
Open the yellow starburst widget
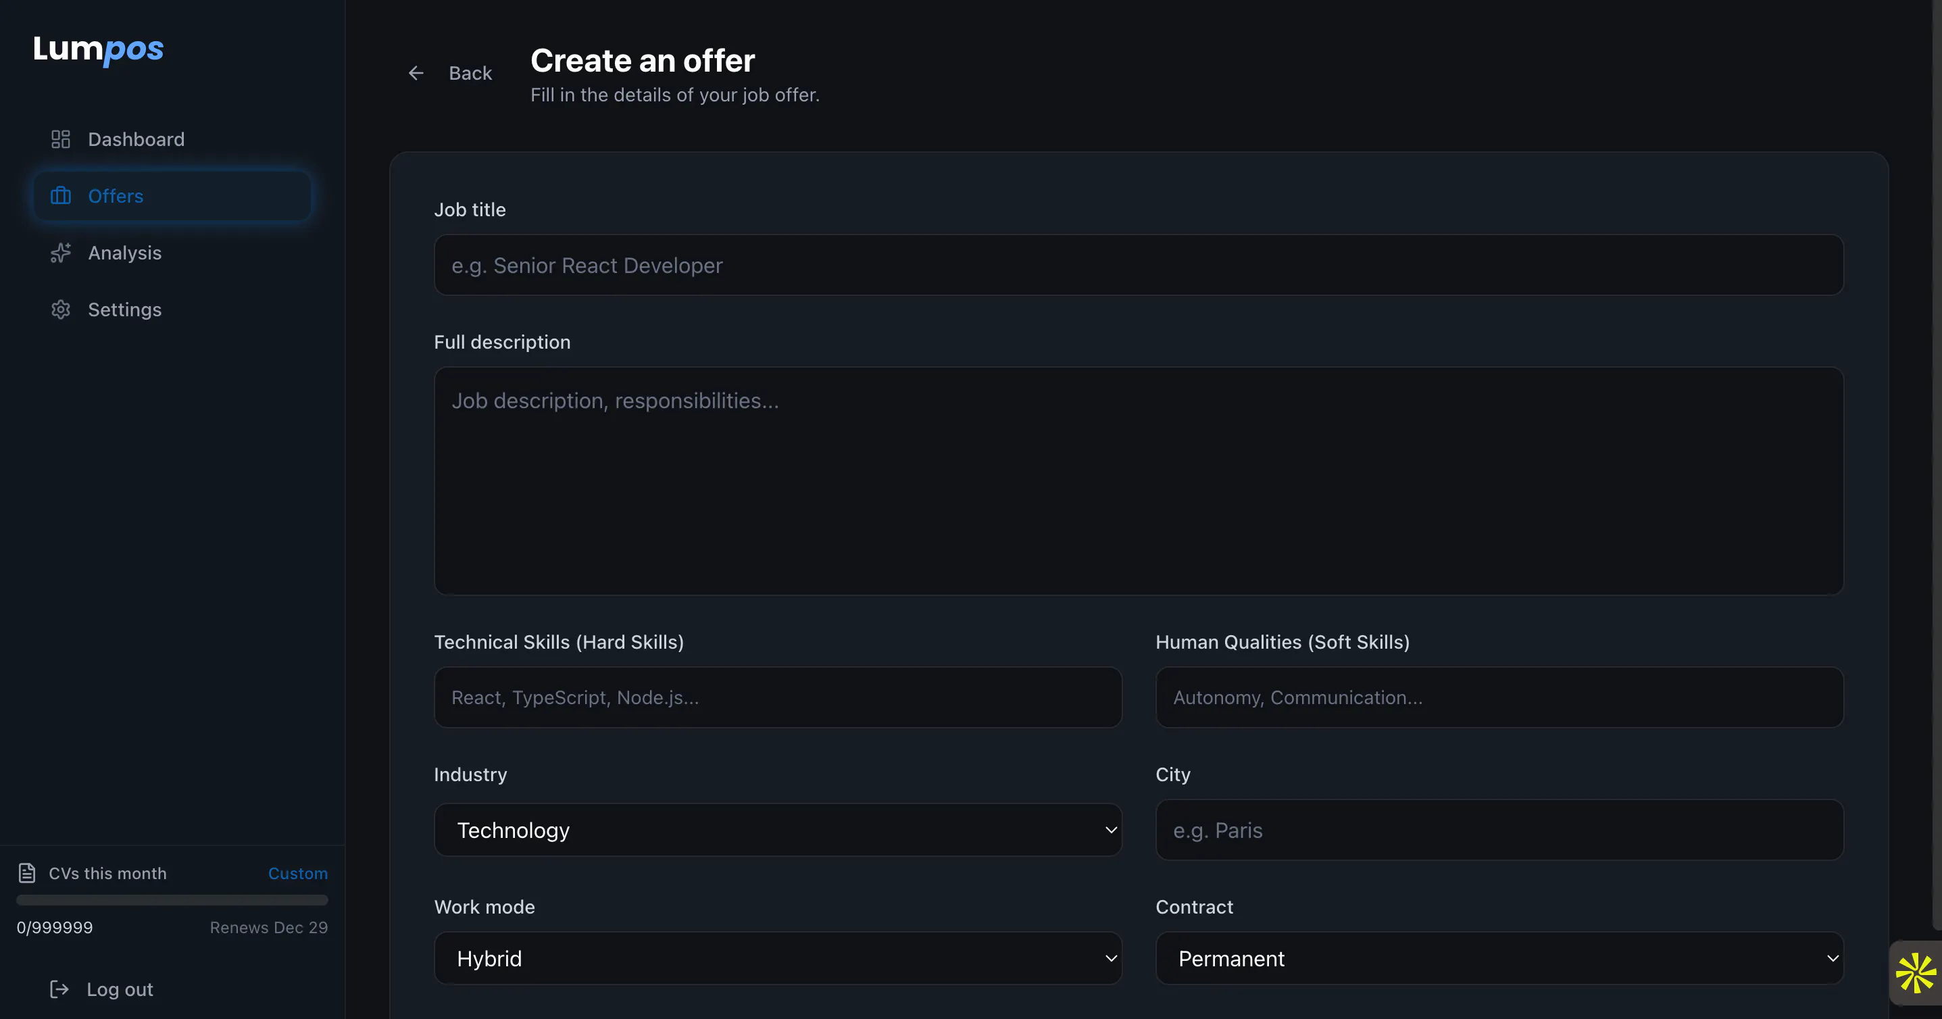(x=1916, y=973)
